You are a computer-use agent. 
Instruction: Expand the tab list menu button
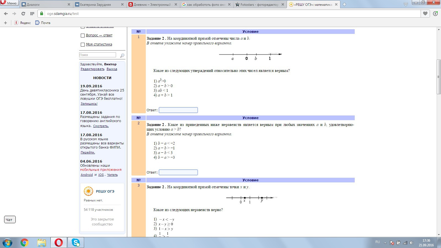406,4
